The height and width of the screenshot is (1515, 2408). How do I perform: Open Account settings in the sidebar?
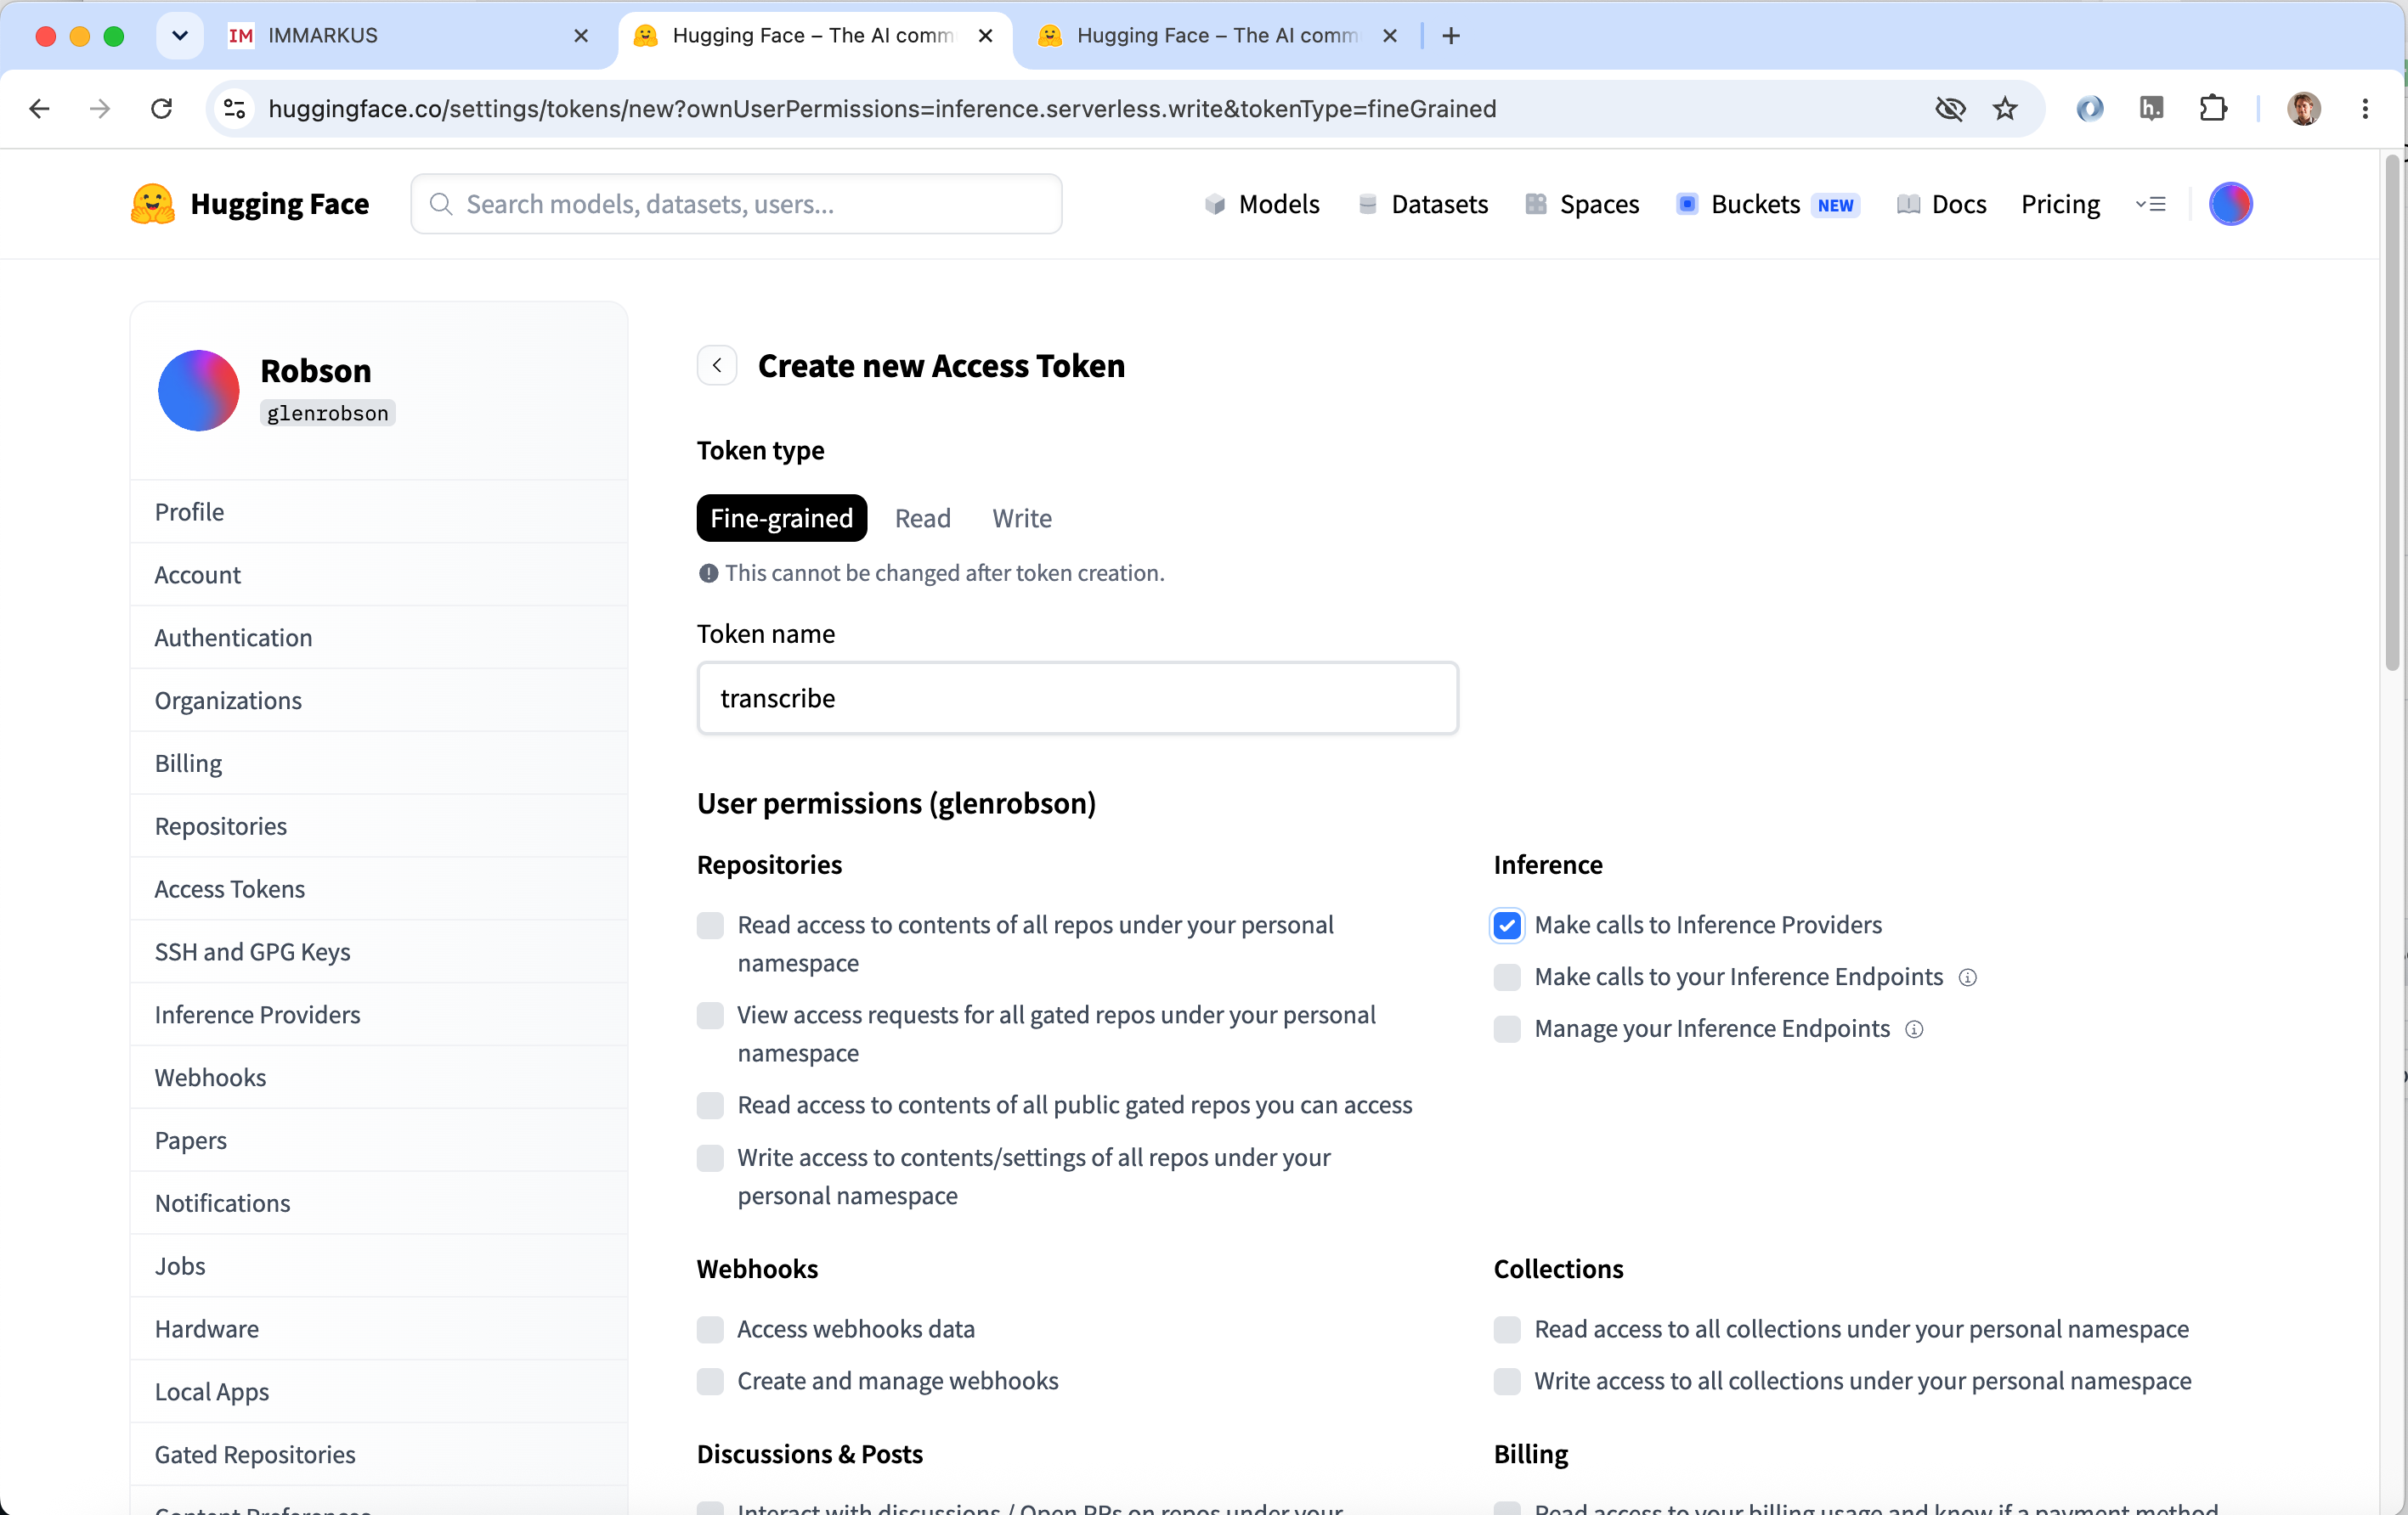click(x=379, y=575)
